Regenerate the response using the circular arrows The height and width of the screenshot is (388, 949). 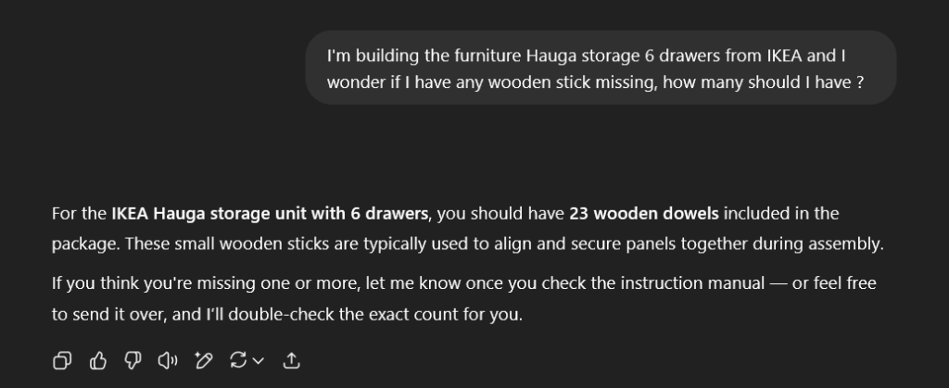coord(238,360)
